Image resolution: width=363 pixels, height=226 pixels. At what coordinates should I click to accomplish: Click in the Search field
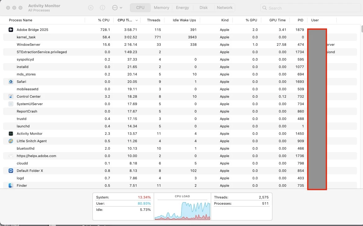point(311,8)
